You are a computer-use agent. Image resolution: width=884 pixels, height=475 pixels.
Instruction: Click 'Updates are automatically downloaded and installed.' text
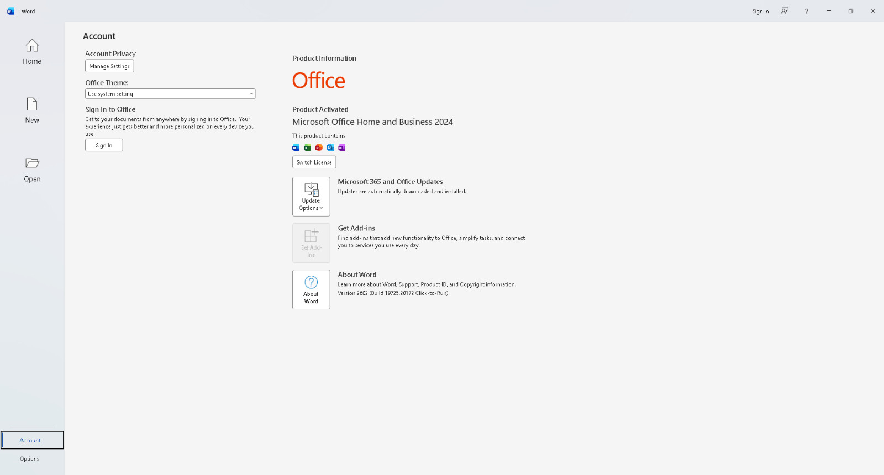402,192
